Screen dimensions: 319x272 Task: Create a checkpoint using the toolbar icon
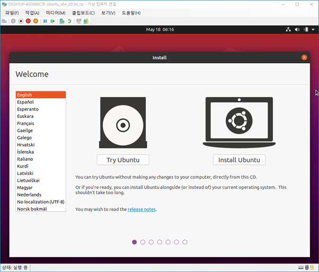[x=62, y=21]
